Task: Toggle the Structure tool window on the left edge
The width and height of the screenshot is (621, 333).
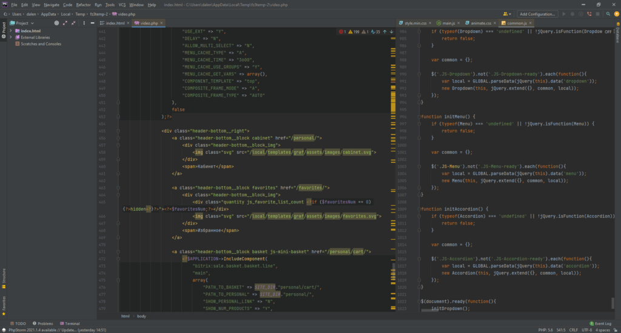Action: (x=4, y=275)
